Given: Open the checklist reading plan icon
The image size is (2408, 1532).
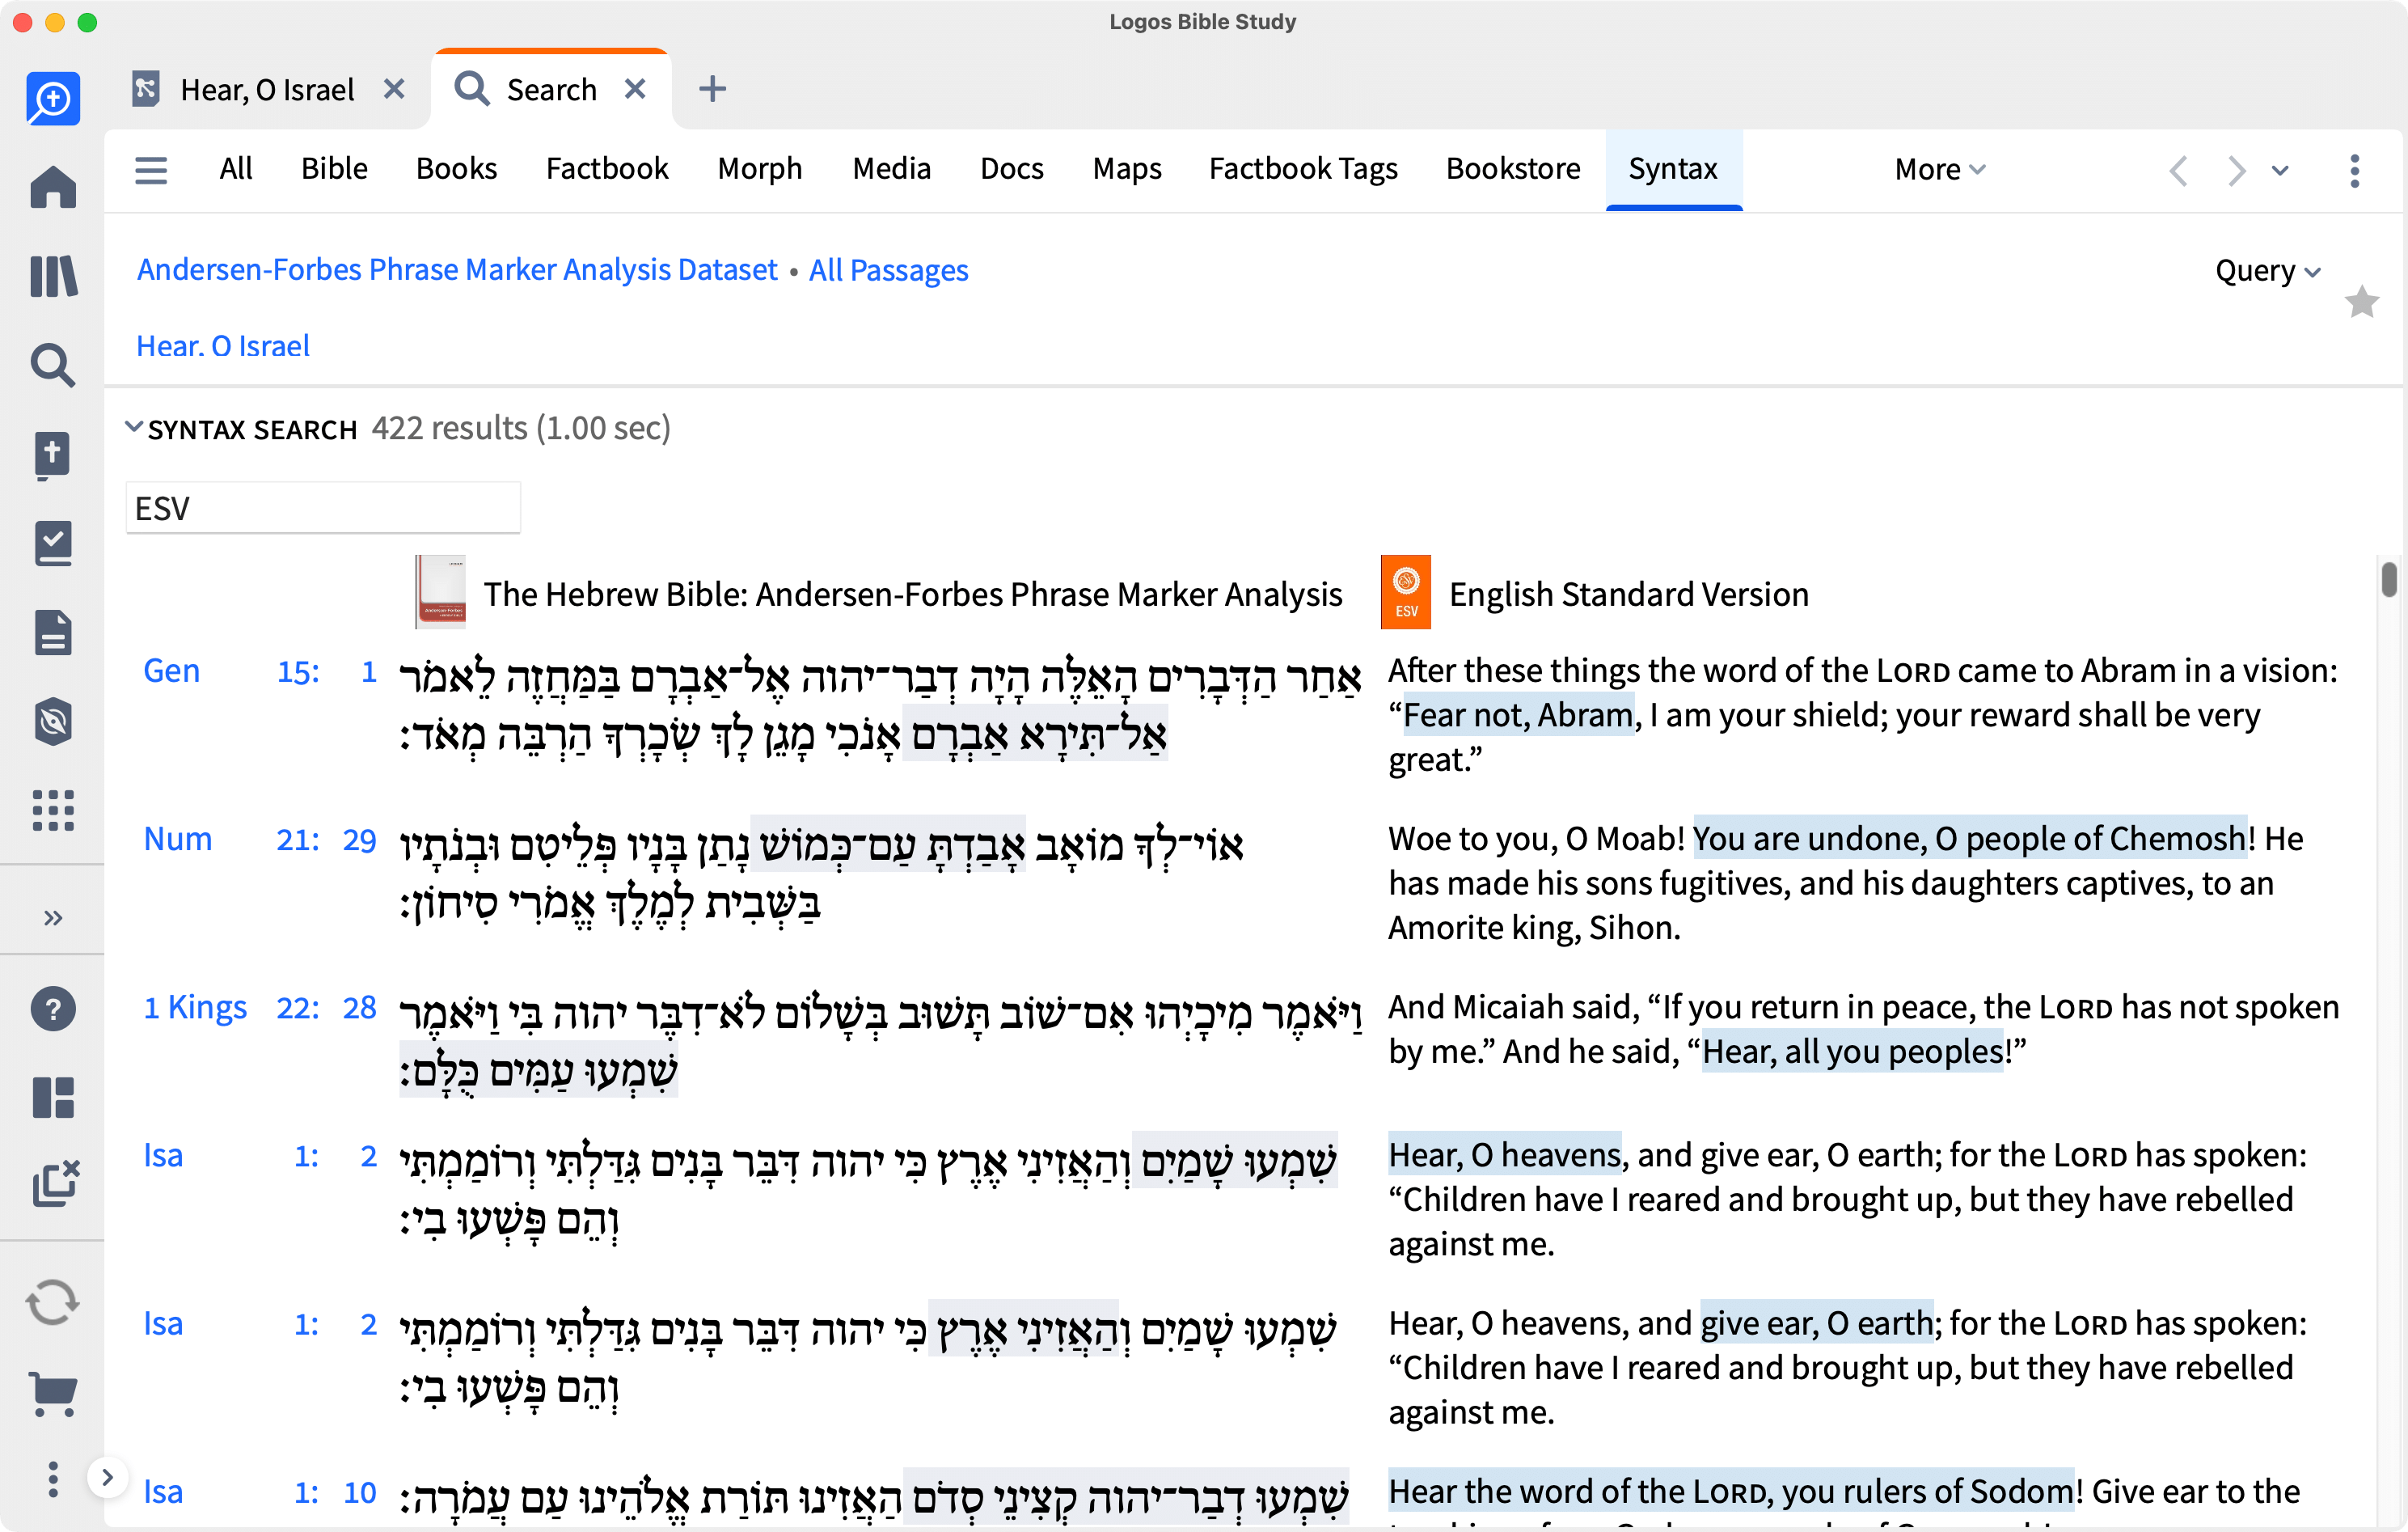Looking at the screenshot, I should (53, 544).
